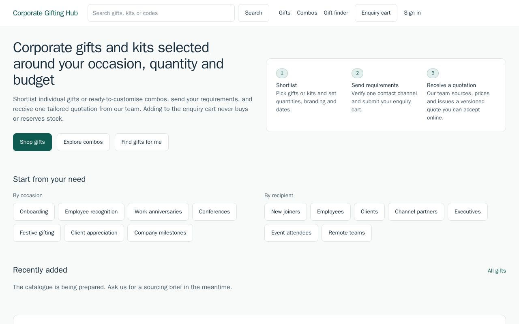Click the By recipient label

(x=279, y=196)
